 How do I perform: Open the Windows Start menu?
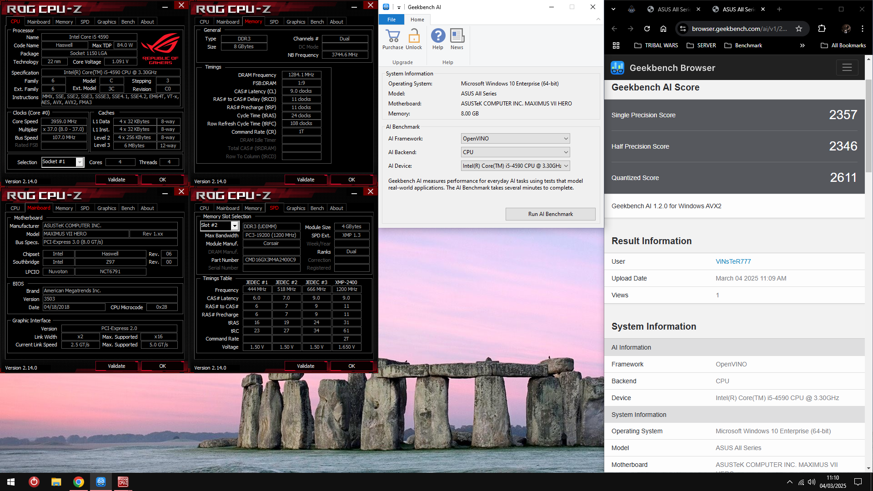[x=11, y=482]
